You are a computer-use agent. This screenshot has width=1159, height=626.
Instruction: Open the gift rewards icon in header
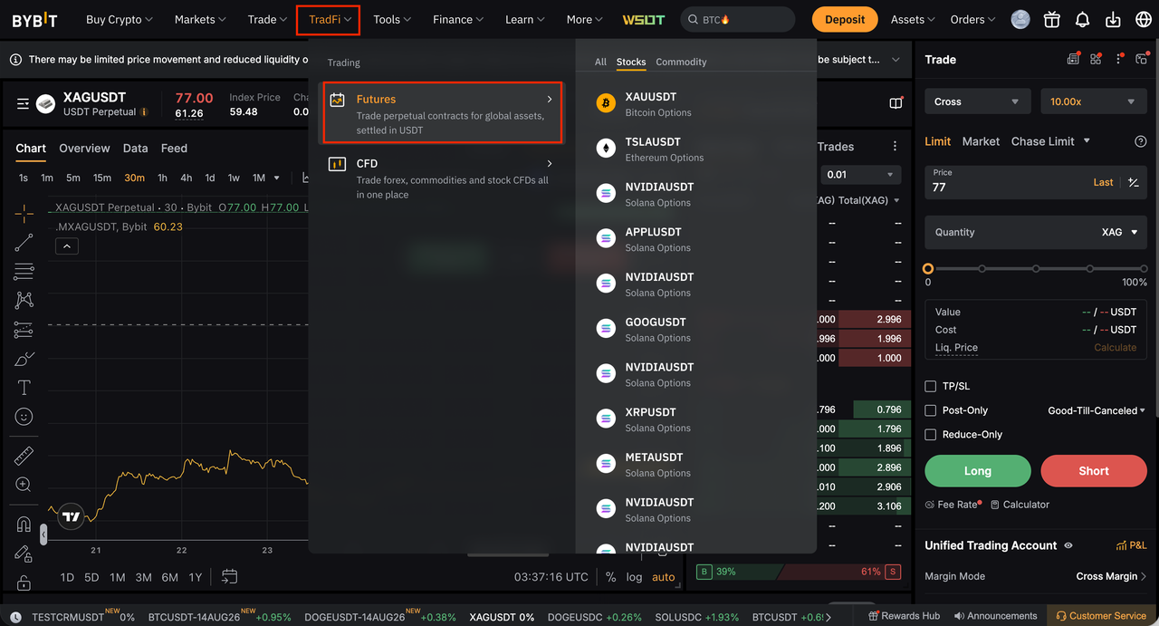1051,19
